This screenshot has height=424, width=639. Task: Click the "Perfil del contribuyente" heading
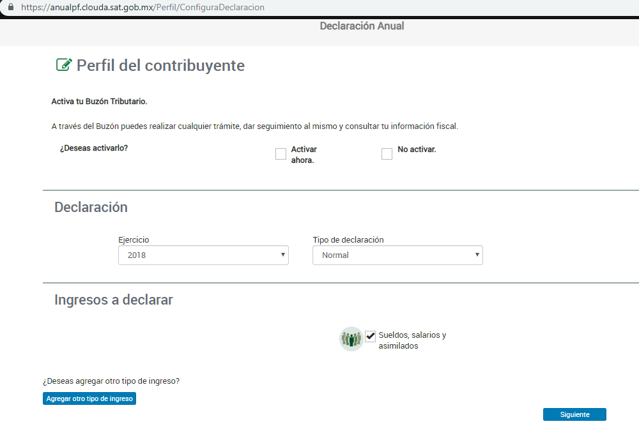coord(160,65)
